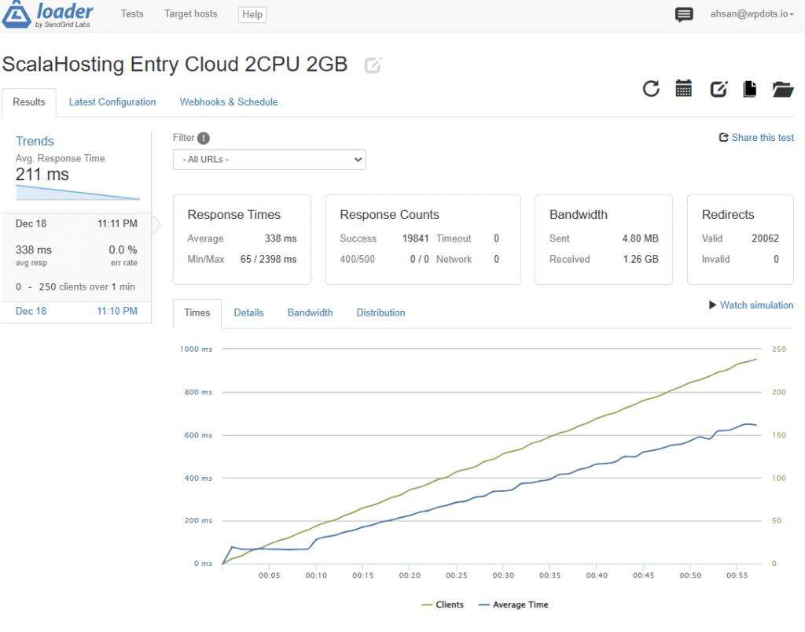The width and height of the screenshot is (805, 632).
Task: Open the Distribution chart tab
Action: tap(380, 312)
